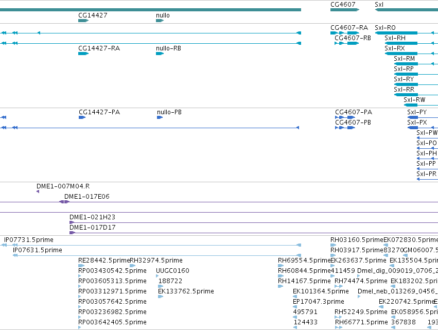Screen dimensions: 438x330
Task: Click the "CG4607" gene name label
Action: tap(343, 5)
